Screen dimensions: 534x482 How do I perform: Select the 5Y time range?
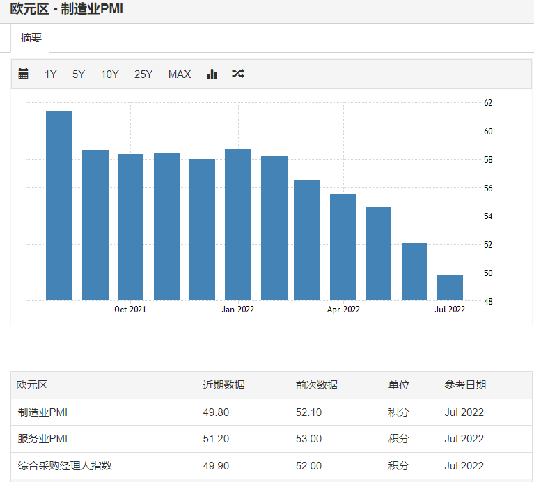click(79, 74)
